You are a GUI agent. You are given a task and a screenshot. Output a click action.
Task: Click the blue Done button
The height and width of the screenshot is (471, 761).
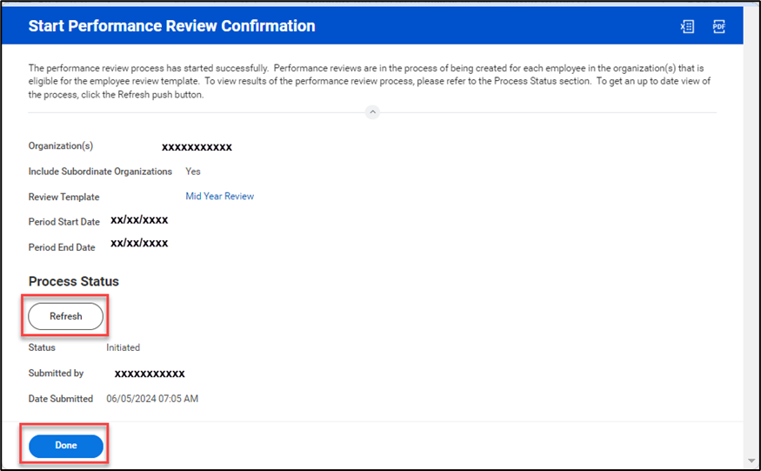[66, 446]
